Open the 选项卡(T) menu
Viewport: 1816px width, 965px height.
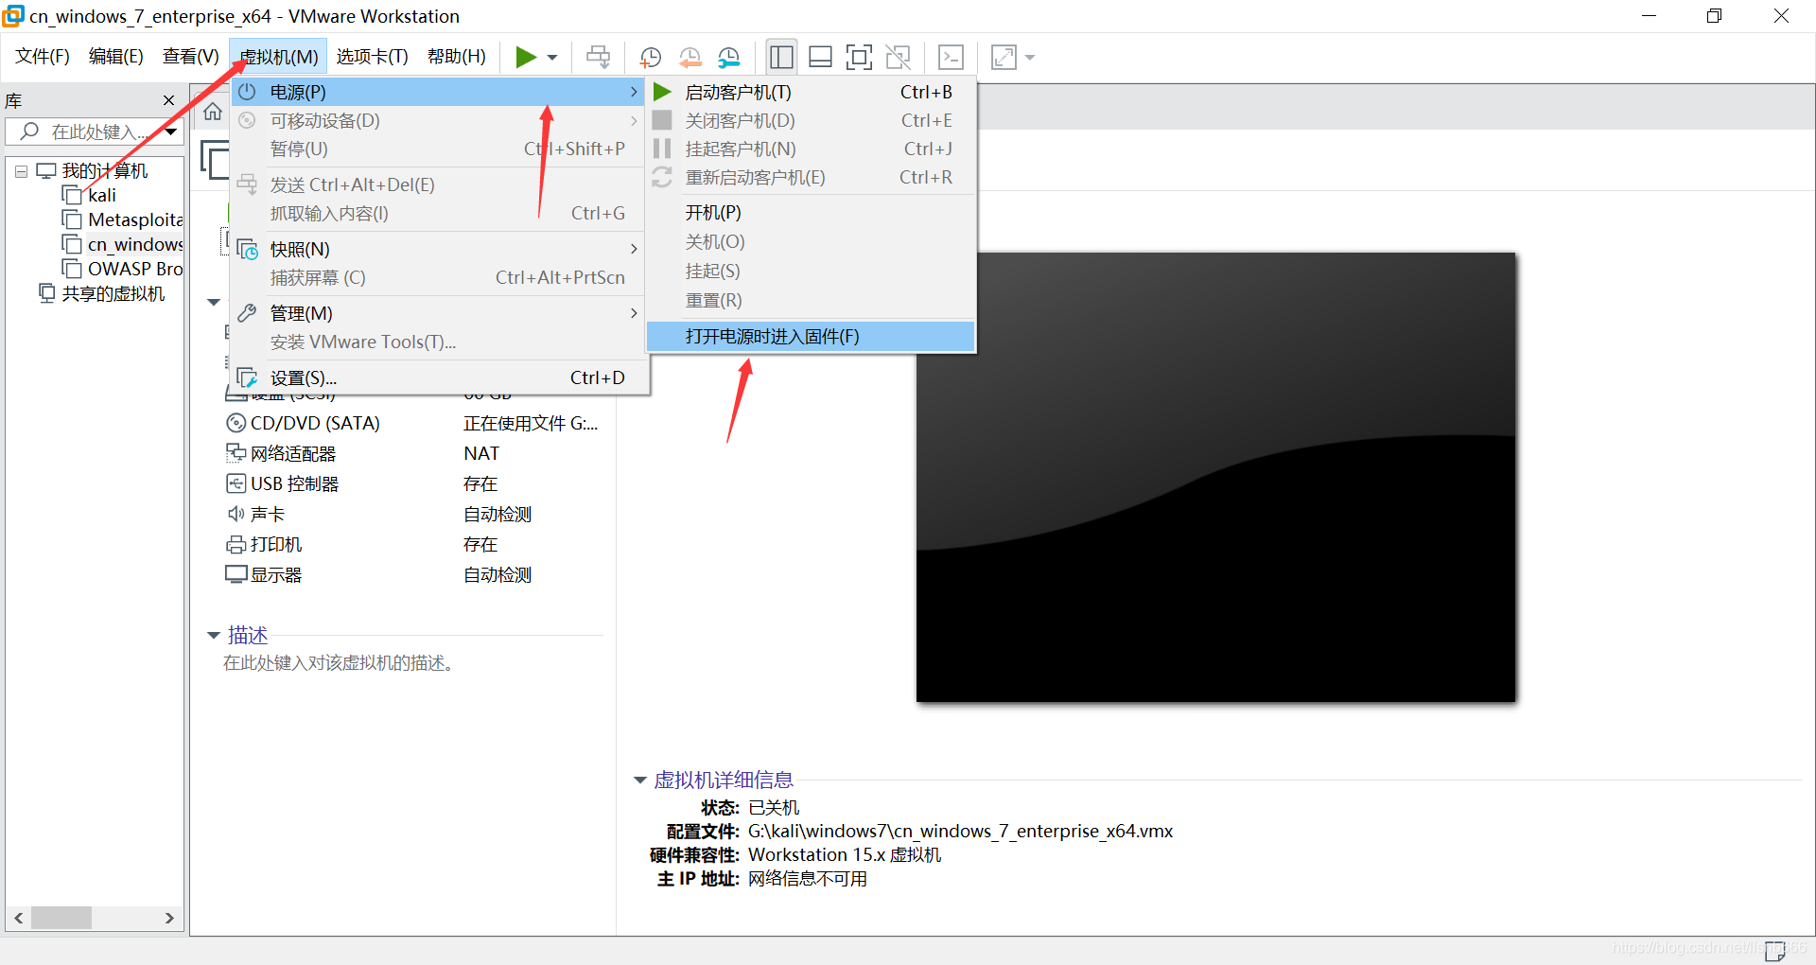click(x=372, y=57)
